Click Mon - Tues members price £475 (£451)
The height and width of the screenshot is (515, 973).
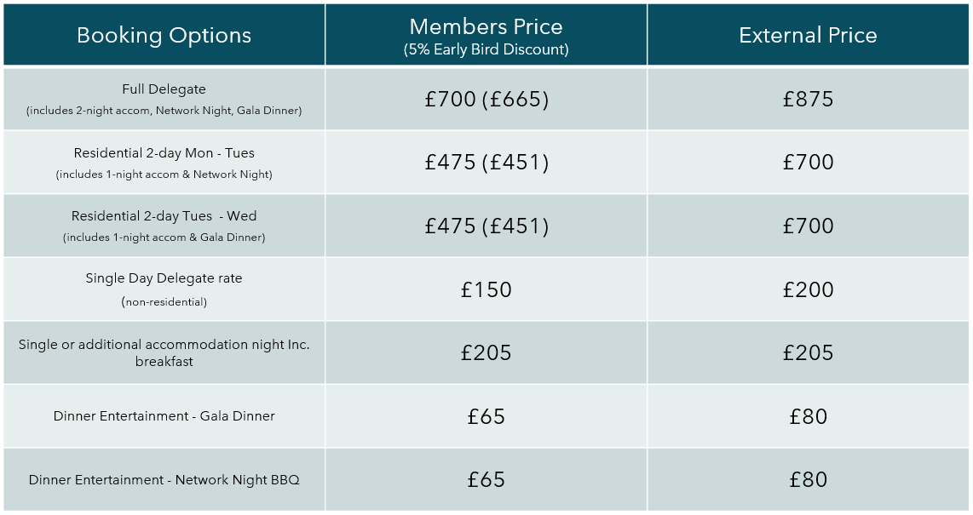point(486,163)
